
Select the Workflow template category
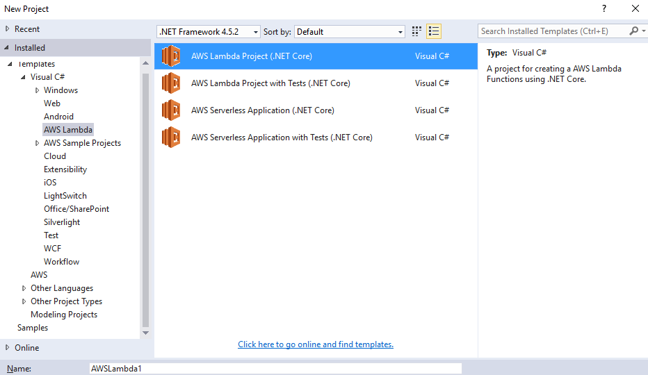coord(62,262)
